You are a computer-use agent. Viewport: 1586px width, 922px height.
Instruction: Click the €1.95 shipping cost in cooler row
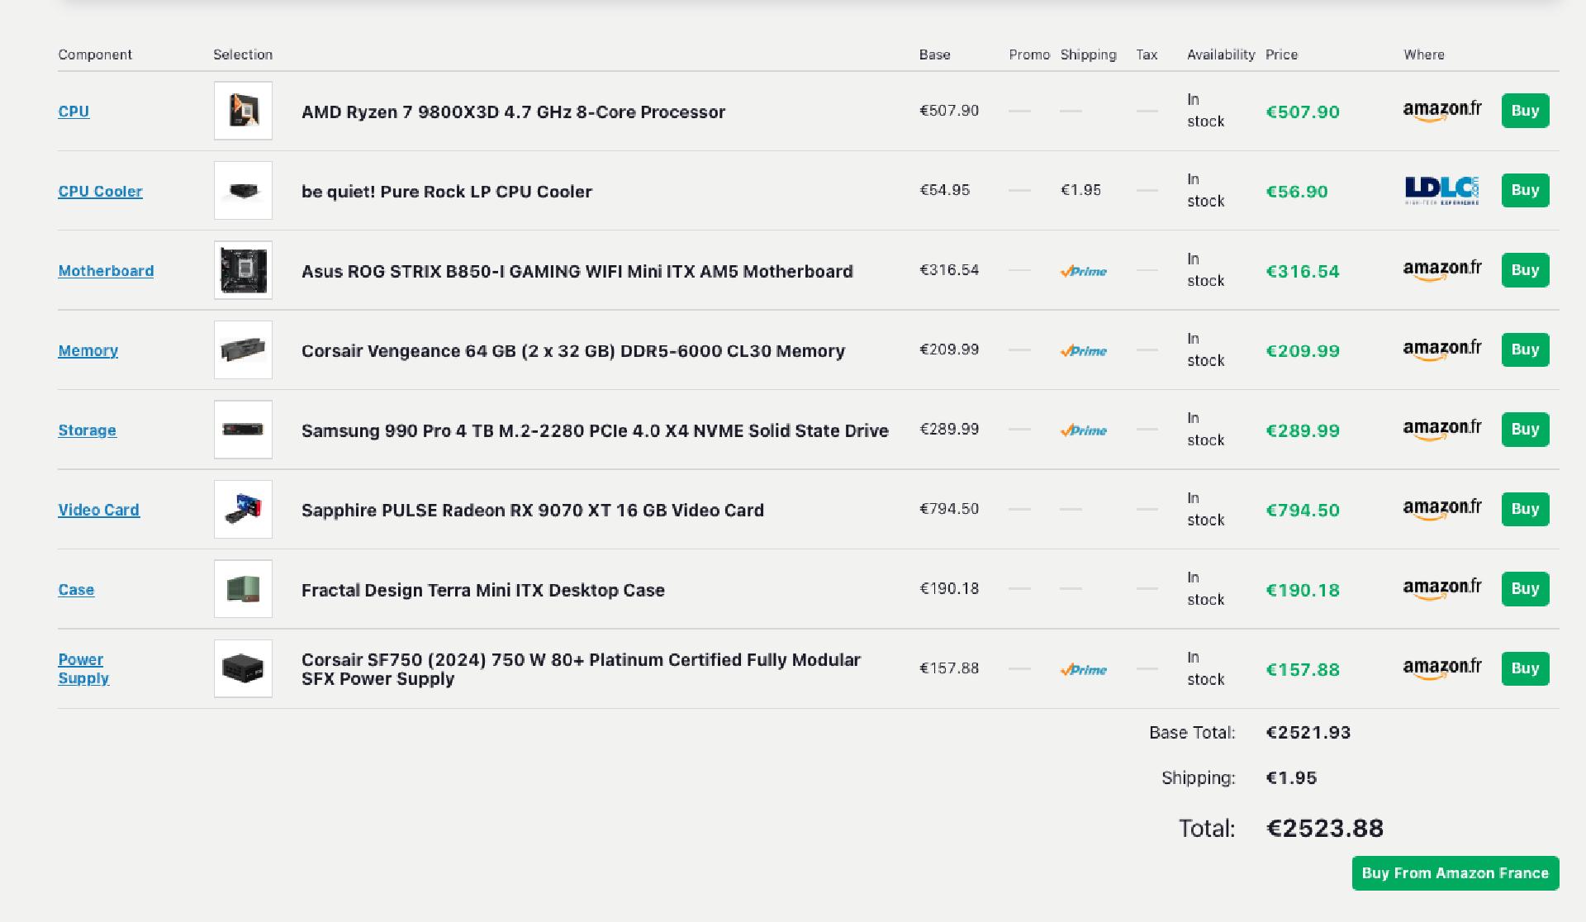(x=1080, y=191)
